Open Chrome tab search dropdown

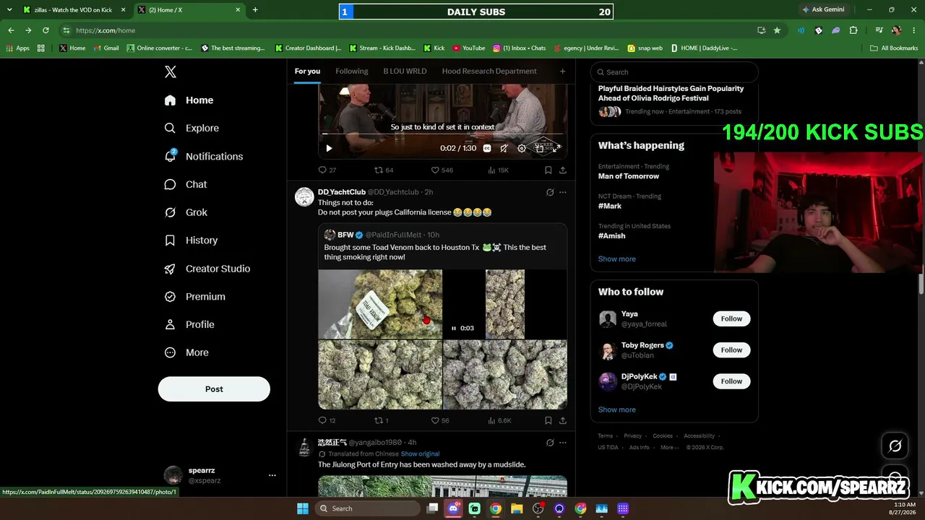9,10
